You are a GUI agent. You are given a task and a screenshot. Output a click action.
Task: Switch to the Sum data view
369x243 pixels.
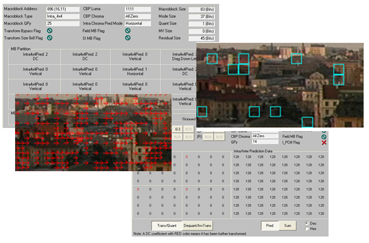(x=286, y=225)
